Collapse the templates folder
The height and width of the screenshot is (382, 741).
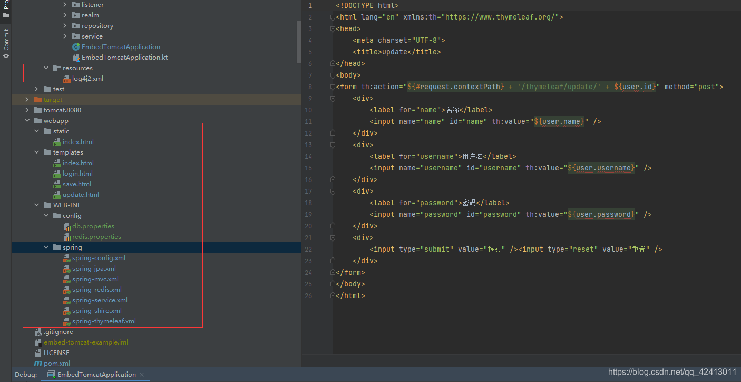[36, 152]
